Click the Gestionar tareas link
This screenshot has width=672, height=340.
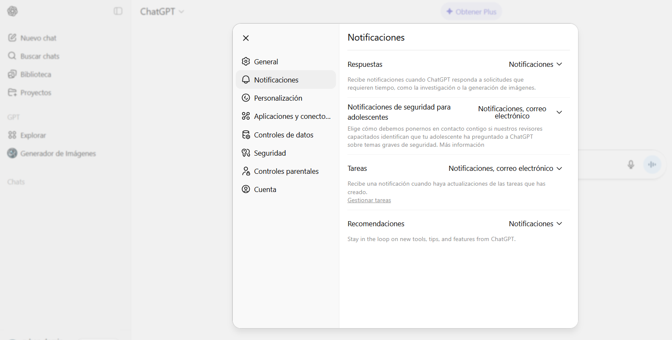point(369,200)
